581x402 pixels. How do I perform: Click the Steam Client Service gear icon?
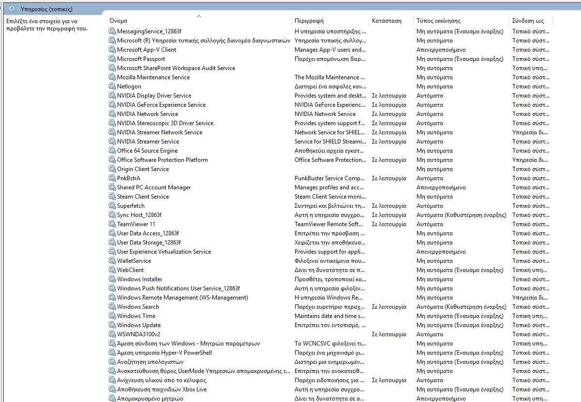coord(112,197)
